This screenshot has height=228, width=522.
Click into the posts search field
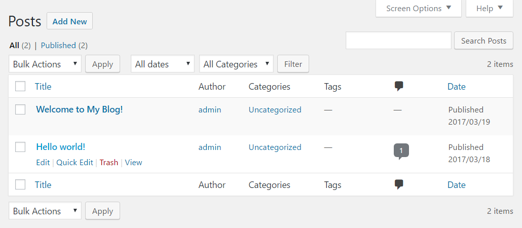[398, 41]
